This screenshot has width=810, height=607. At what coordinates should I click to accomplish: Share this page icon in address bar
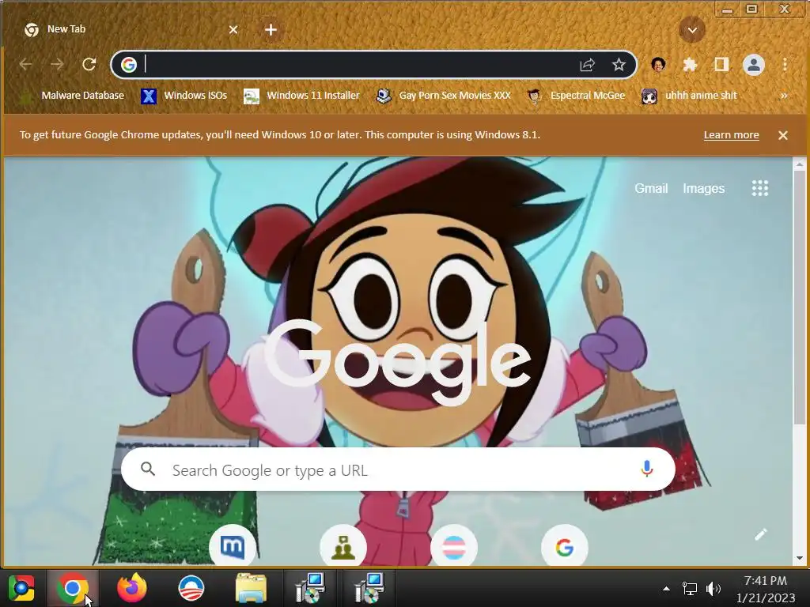pos(588,65)
